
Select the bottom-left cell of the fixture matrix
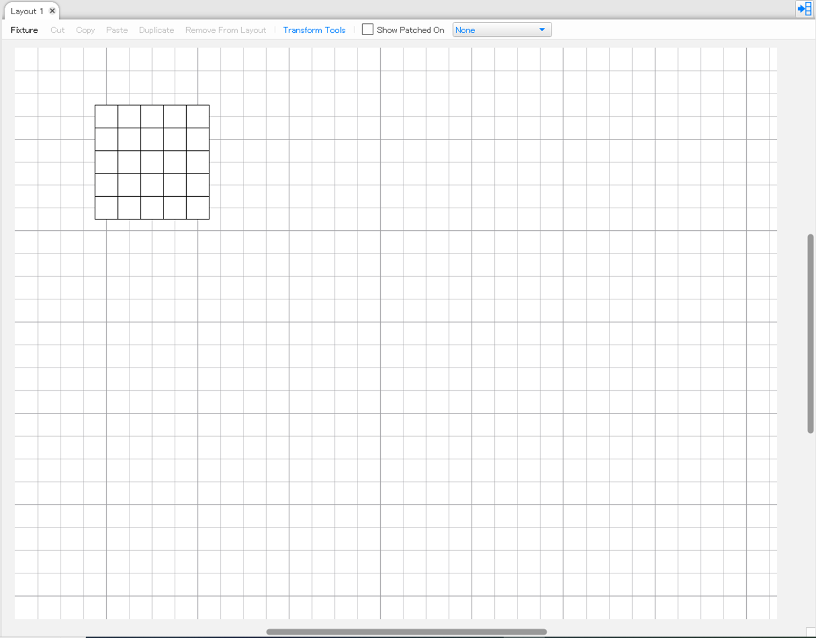[x=107, y=208]
